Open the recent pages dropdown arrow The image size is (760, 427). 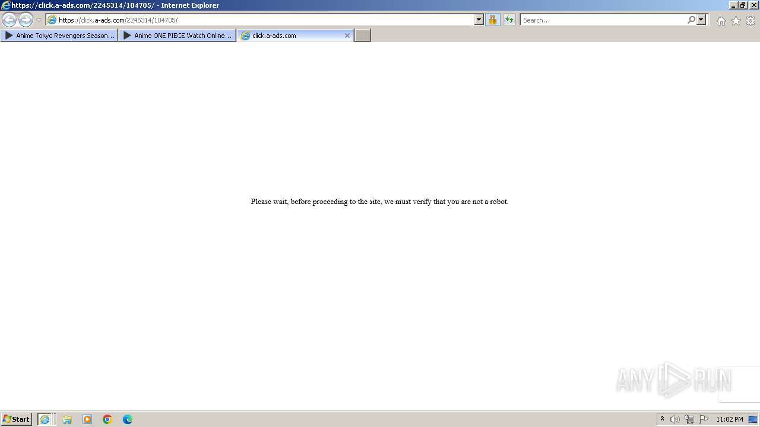click(39, 20)
